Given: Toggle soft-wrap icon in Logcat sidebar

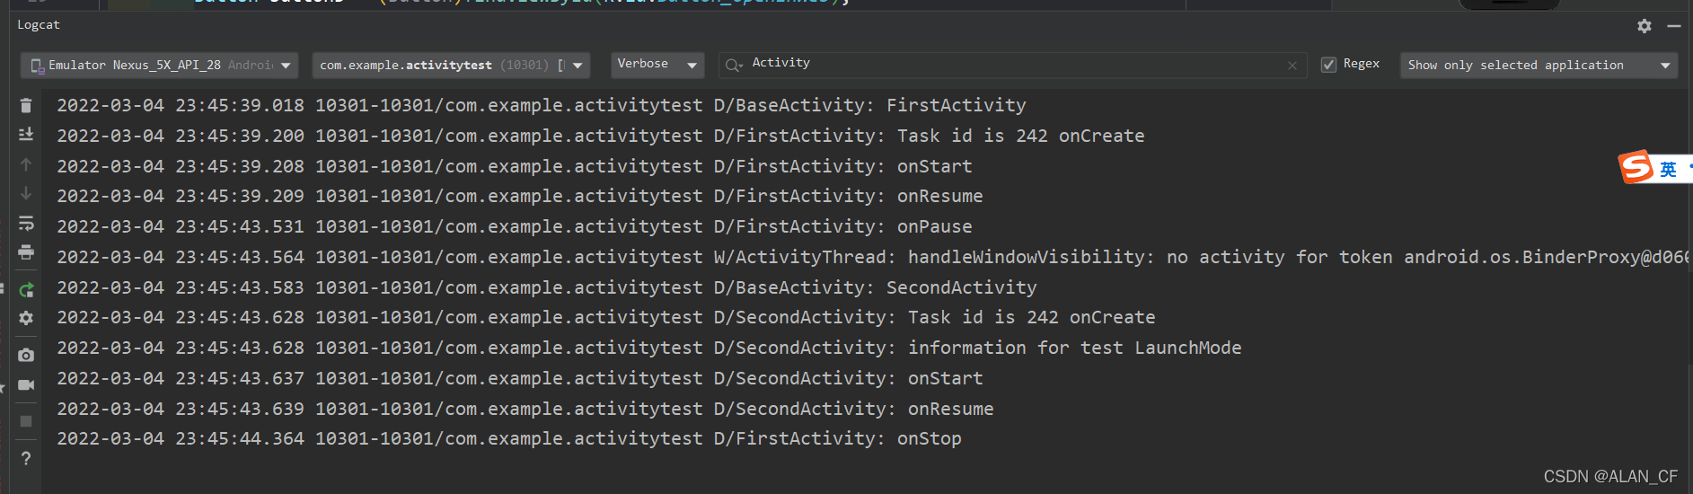Looking at the screenshot, I should click(x=26, y=223).
